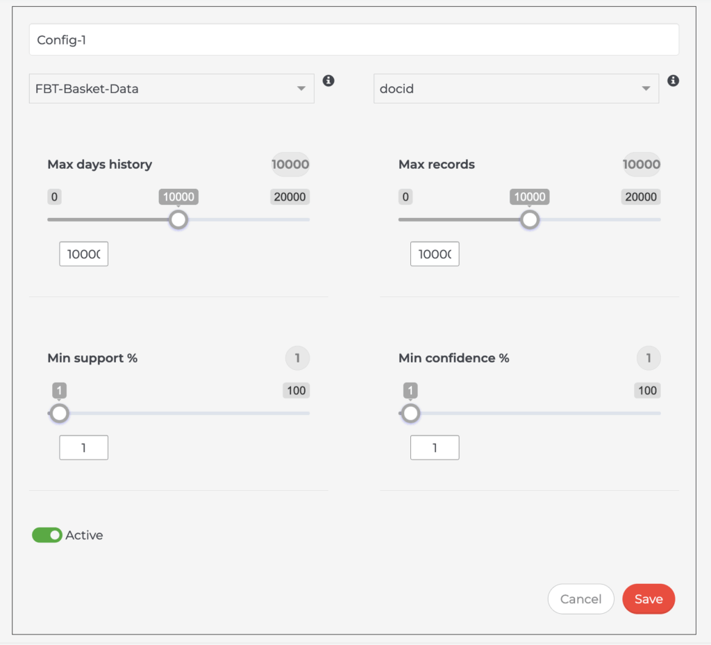This screenshot has height=645, width=711.
Task: Select the Min support % value input
Action: (84, 448)
